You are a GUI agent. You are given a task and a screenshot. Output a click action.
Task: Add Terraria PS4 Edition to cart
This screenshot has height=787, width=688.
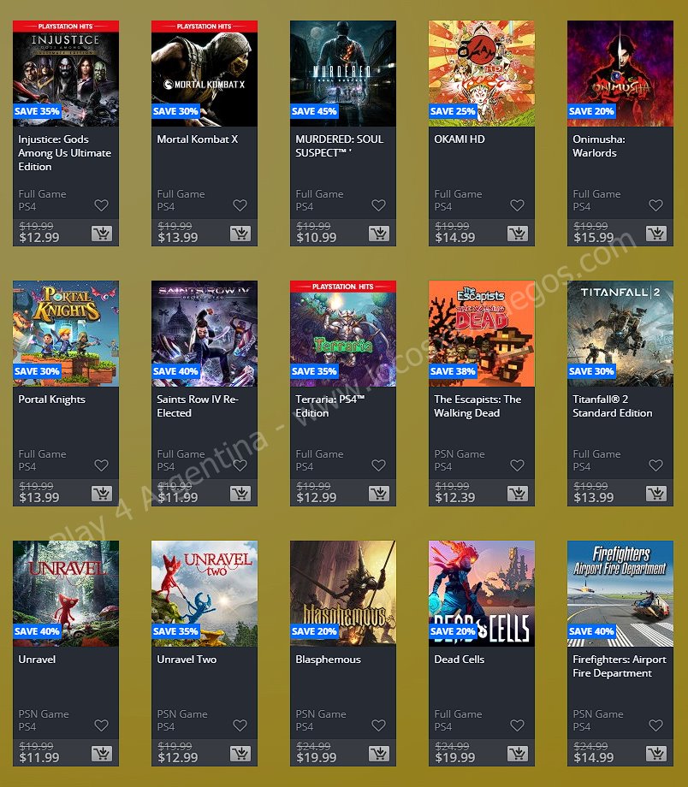pyautogui.click(x=378, y=494)
